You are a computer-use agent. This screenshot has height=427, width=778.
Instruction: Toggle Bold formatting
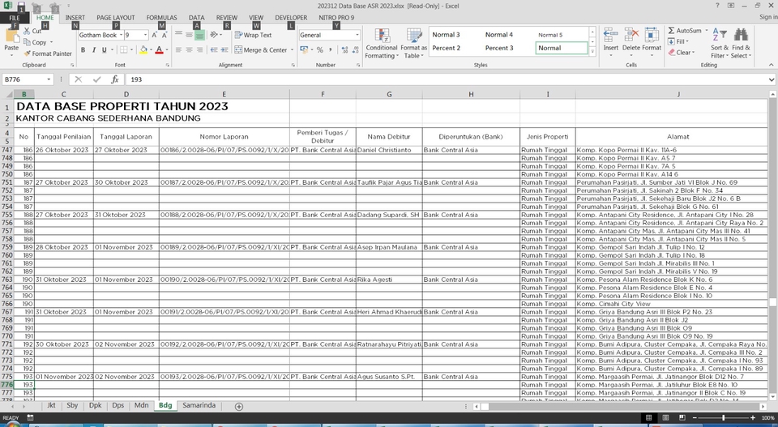point(83,50)
